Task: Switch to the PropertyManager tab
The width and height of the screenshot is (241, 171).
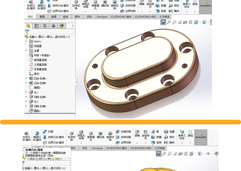Action: coord(37,26)
